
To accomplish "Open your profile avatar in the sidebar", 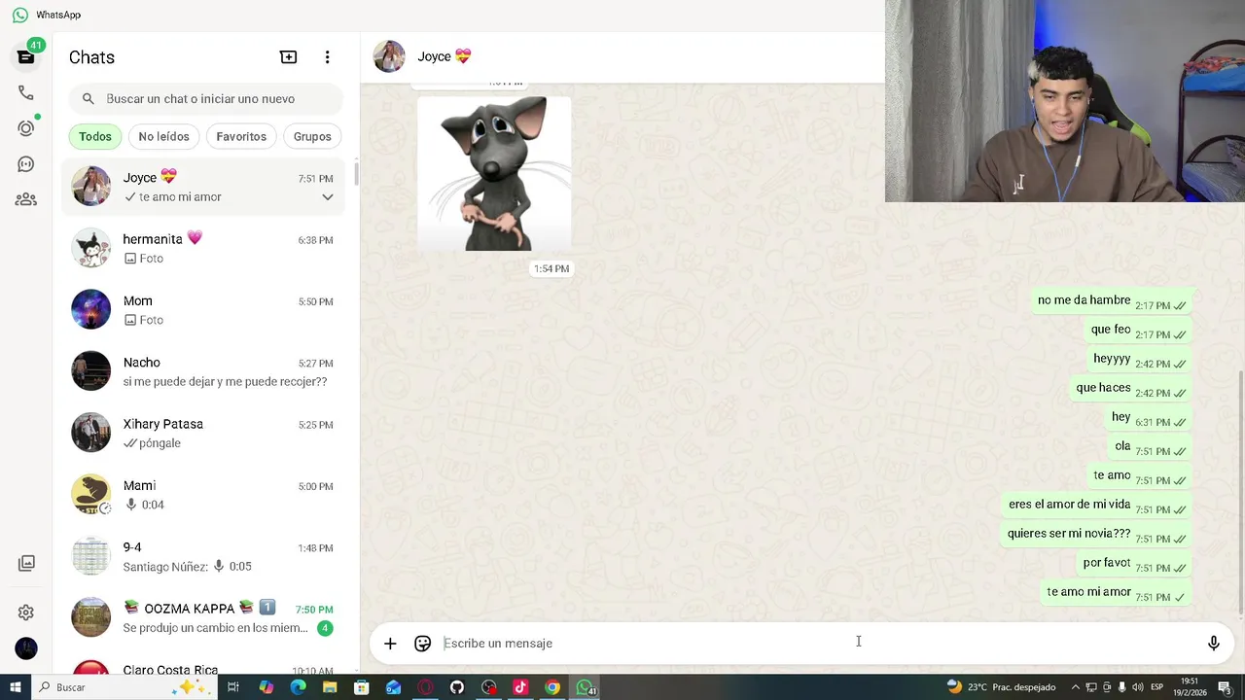I will point(26,648).
